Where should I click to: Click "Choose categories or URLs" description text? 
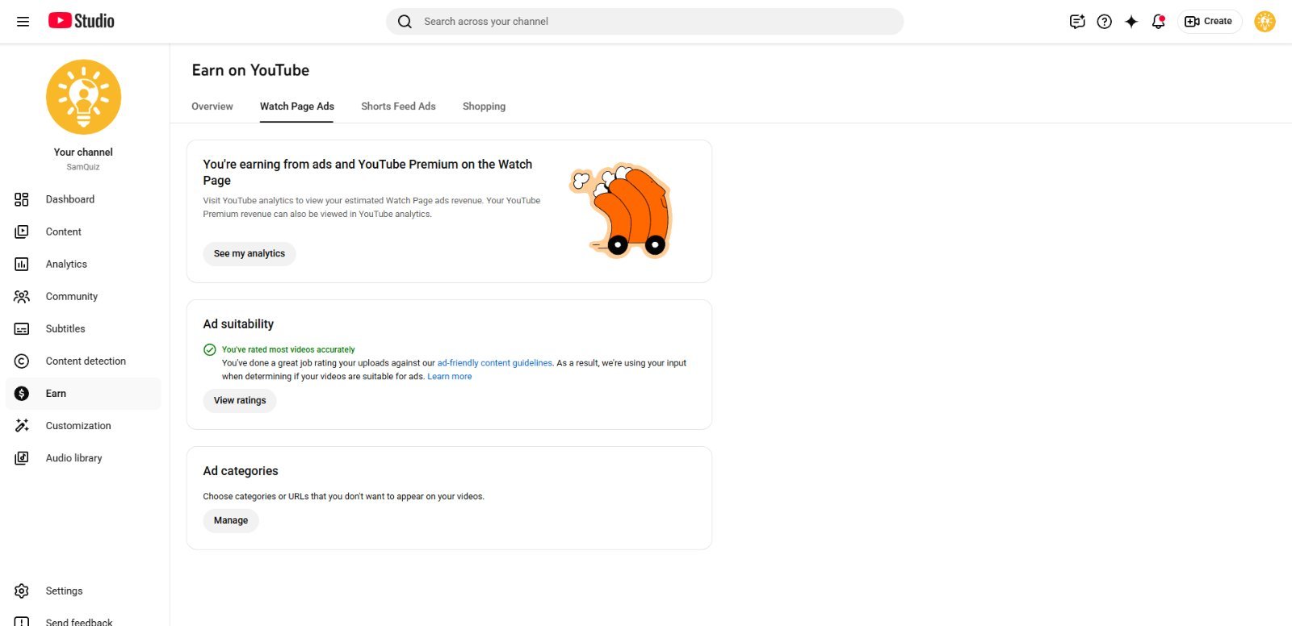(343, 496)
